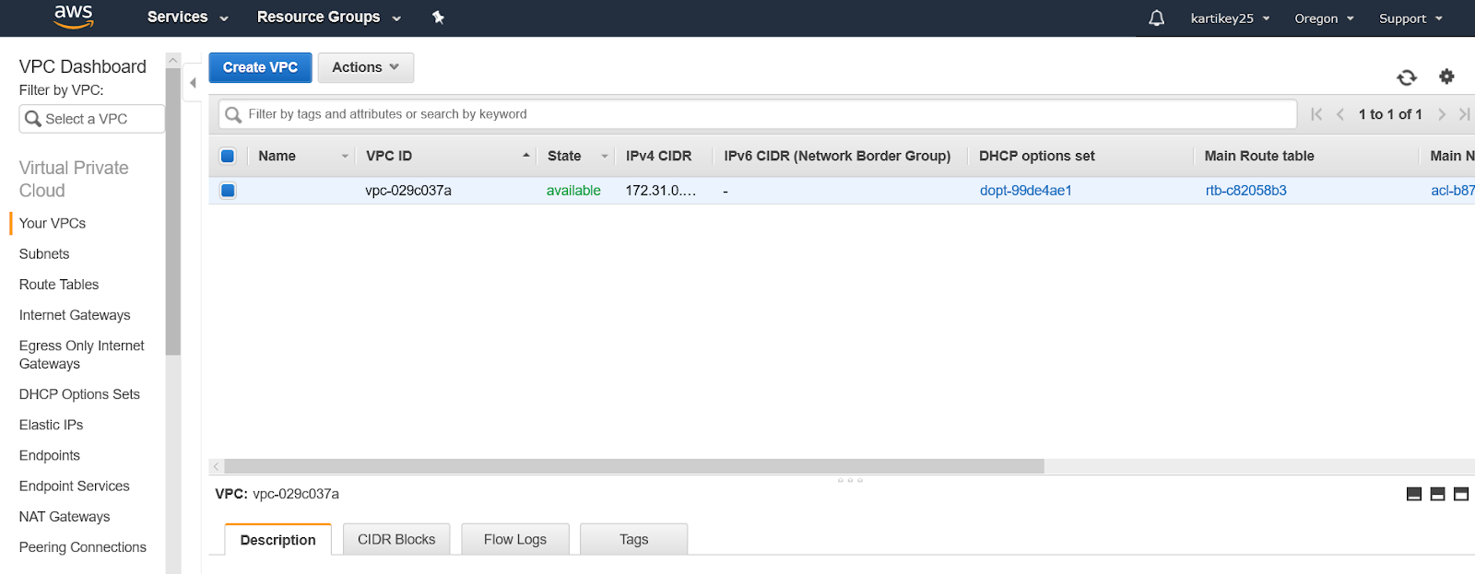Select Your VPCs in sidebar
Viewport: 1475px width, 574px height.
(53, 223)
